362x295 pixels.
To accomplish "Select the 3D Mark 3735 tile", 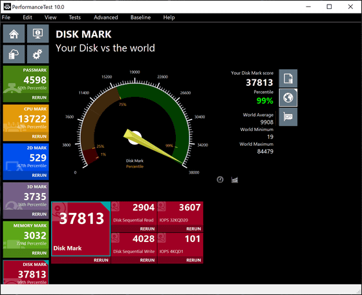I will 26,197.
